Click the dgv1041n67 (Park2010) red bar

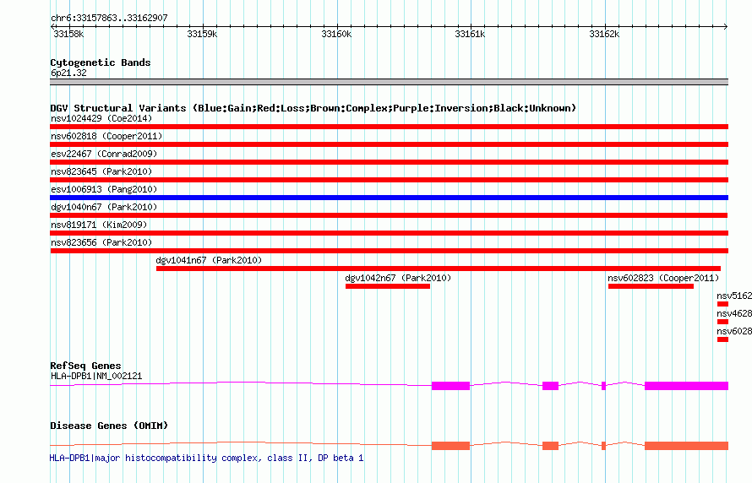[x=439, y=269]
